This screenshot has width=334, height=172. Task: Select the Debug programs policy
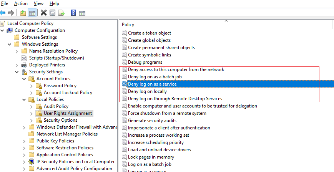(145, 62)
